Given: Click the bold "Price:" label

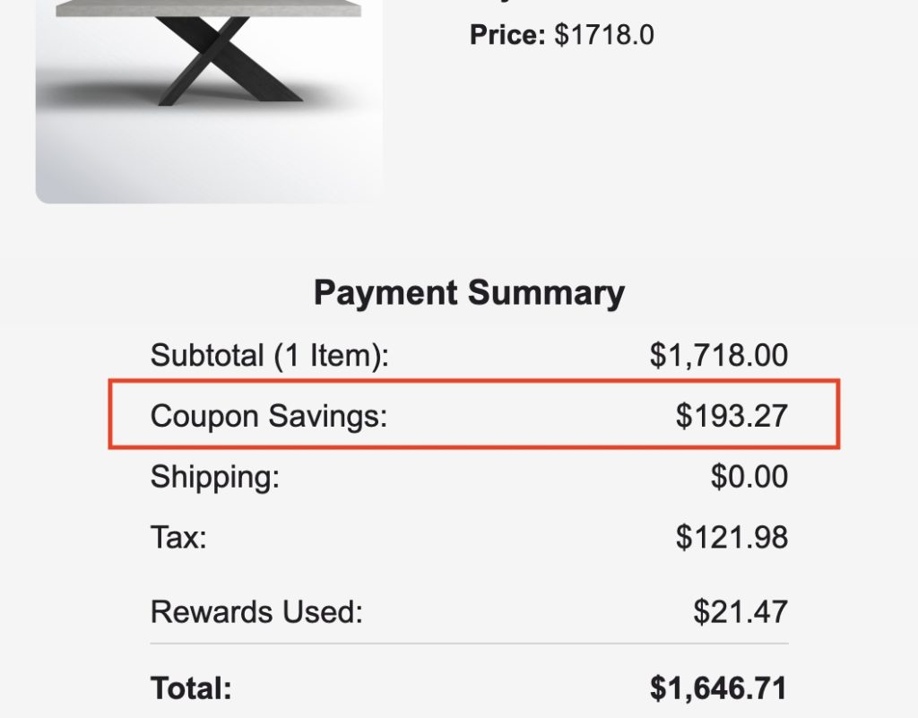Looking at the screenshot, I should tap(507, 36).
